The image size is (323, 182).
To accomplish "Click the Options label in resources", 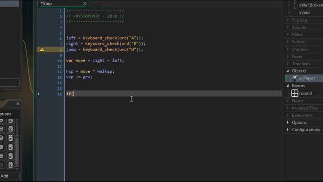I will 299,122.
